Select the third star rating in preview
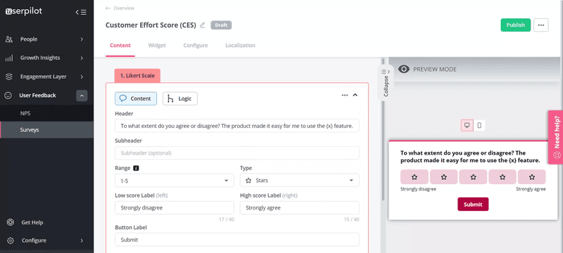The image size is (563, 253). tap(473, 177)
